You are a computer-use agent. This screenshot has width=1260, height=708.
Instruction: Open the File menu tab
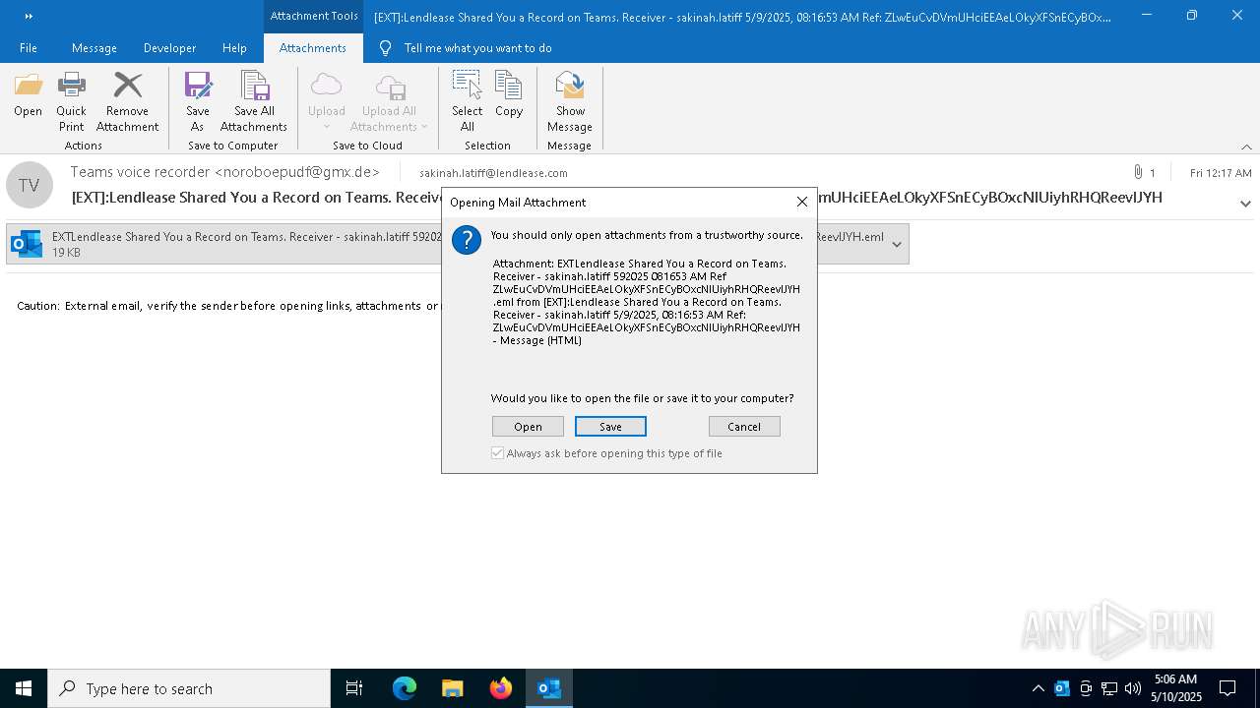pos(29,48)
